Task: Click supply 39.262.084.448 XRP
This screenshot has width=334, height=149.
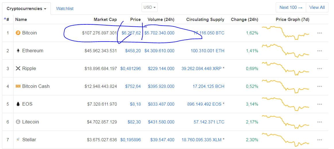Action: pyautogui.click(x=201, y=69)
